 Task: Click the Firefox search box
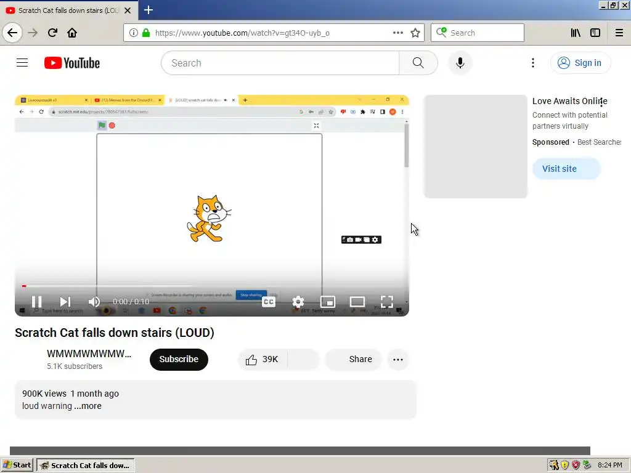tap(478, 33)
